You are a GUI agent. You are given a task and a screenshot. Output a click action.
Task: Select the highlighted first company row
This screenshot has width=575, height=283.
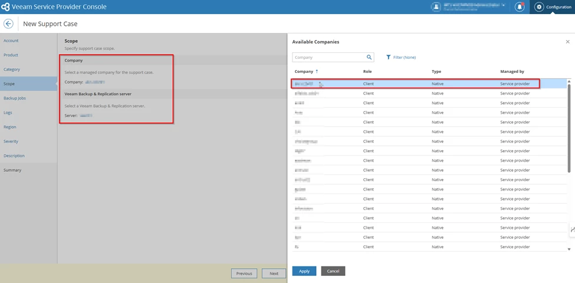429,84
